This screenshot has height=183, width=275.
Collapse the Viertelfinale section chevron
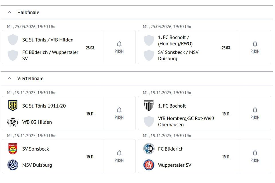9,78
